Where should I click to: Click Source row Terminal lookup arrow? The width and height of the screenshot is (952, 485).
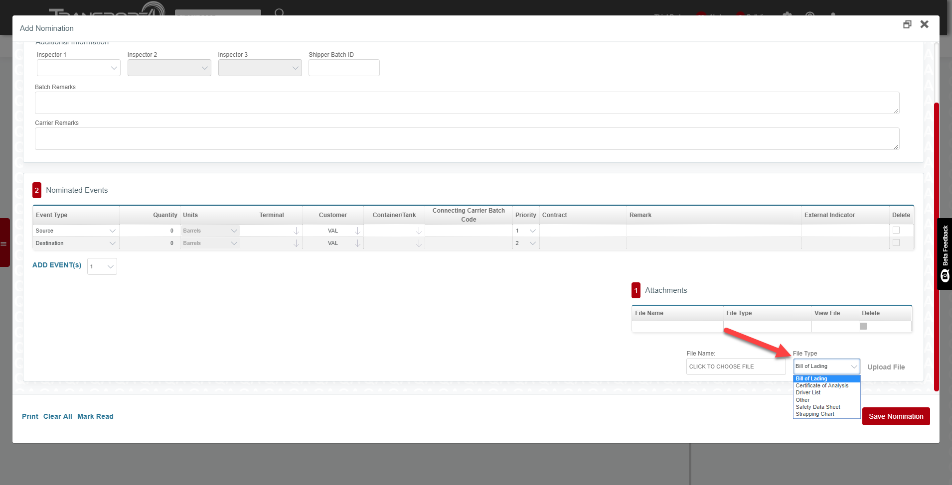coord(296,231)
